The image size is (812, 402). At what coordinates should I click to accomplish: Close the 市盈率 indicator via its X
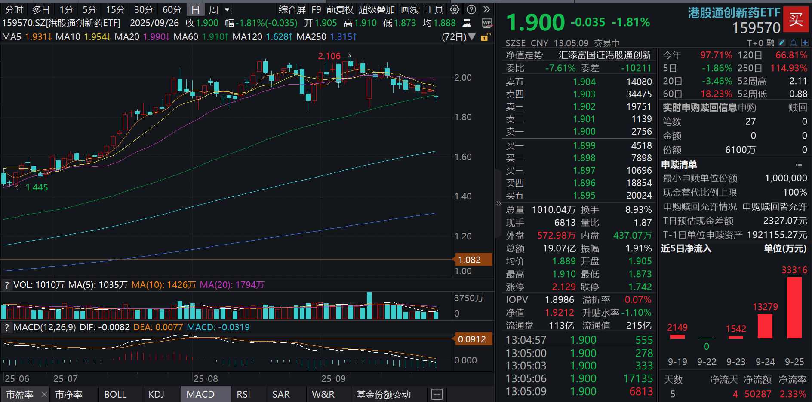coord(44,394)
